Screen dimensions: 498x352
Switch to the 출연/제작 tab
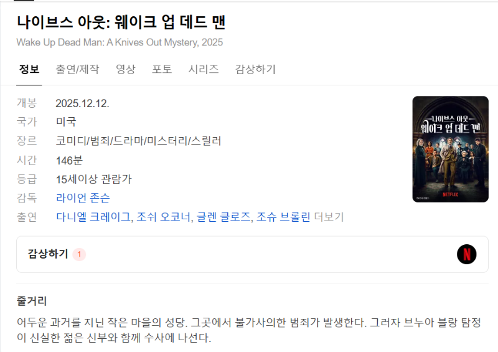pyautogui.click(x=77, y=69)
